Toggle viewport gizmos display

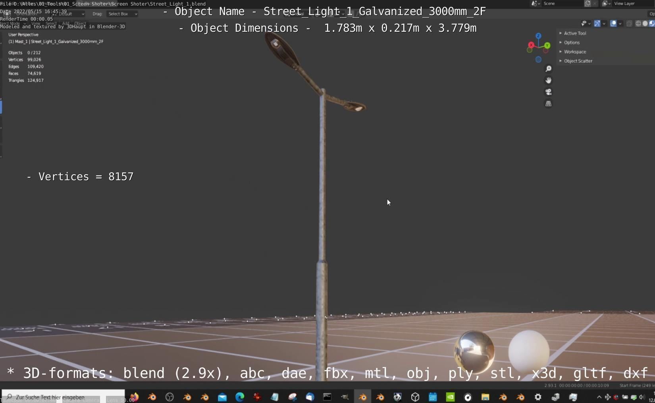click(x=597, y=23)
